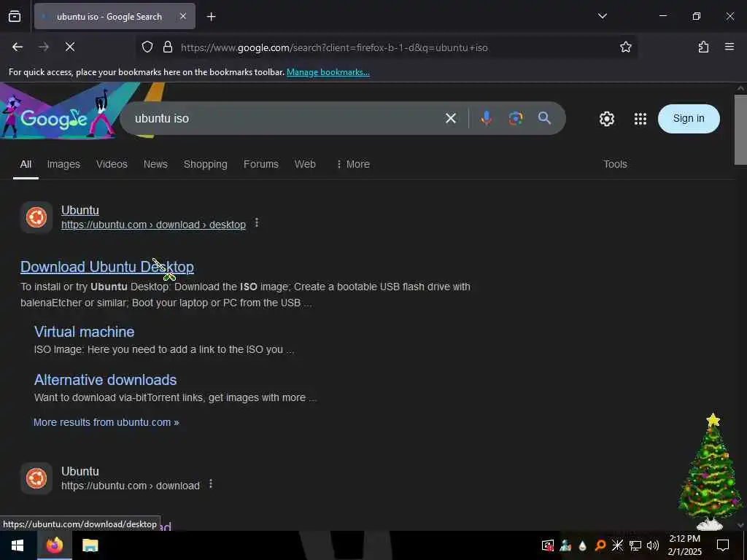
Task: Start search by voice microphone
Action: point(486,118)
